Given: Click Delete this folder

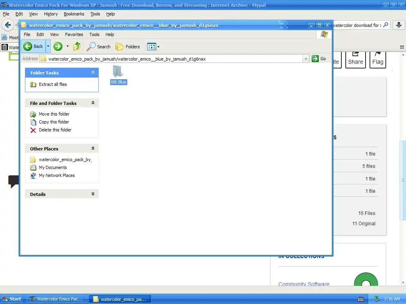Looking at the screenshot, I should click(x=55, y=130).
